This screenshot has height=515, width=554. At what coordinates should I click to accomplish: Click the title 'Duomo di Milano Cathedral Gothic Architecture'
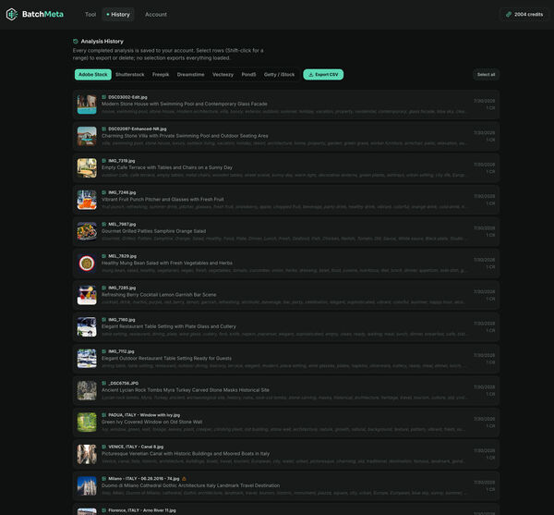(x=191, y=485)
